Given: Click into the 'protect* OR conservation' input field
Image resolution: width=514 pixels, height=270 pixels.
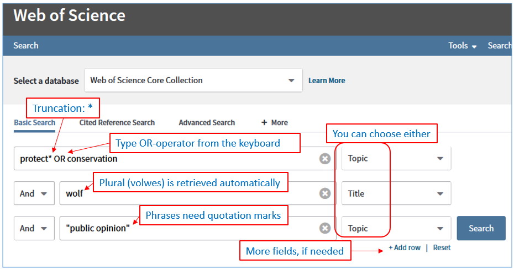Looking at the screenshot, I should 175,159.
